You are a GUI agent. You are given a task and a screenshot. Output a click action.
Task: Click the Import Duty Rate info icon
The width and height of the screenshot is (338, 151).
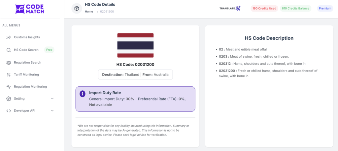(83, 94)
